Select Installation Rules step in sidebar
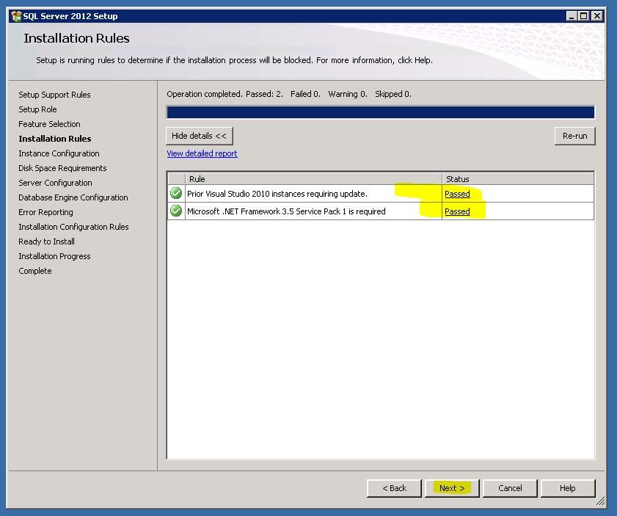The width and height of the screenshot is (617, 516). click(x=55, y=139)
